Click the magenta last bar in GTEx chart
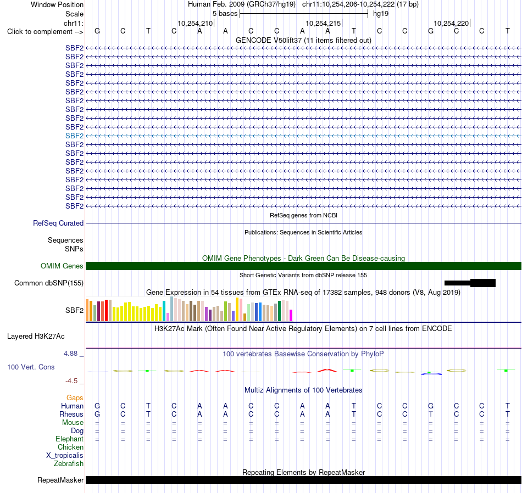522x493 pixels. [x=291, y=315]
